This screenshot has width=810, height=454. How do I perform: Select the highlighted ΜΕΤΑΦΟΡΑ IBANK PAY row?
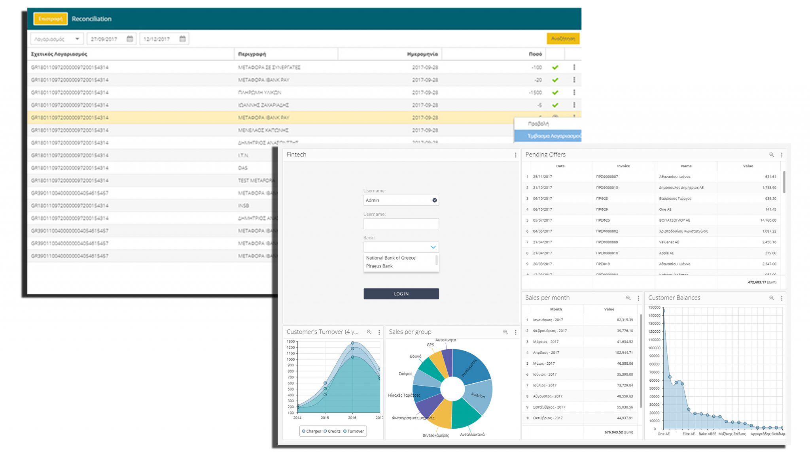271,118
